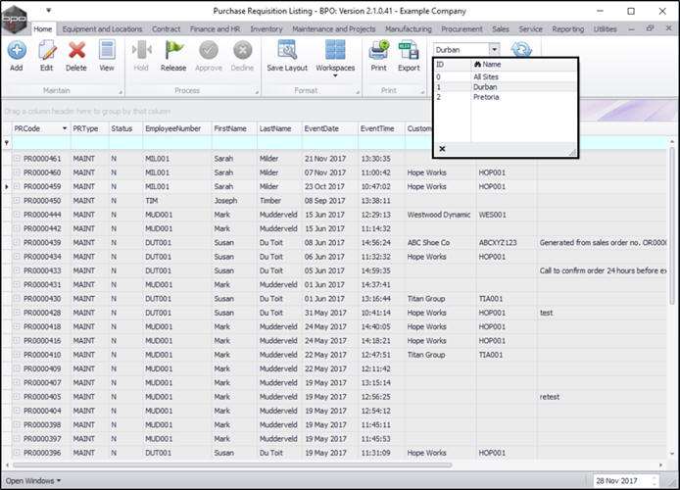Image resolution: width=680 pixels, height=490 pixels.
Task: Sort by the Status column header
Action: [x=125, y=128]
